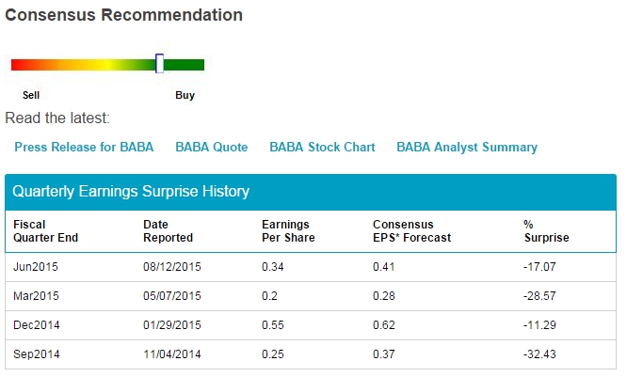Click the Consensus EPS Forecast column header
The image size is (627, 377).
click(411, 231)
